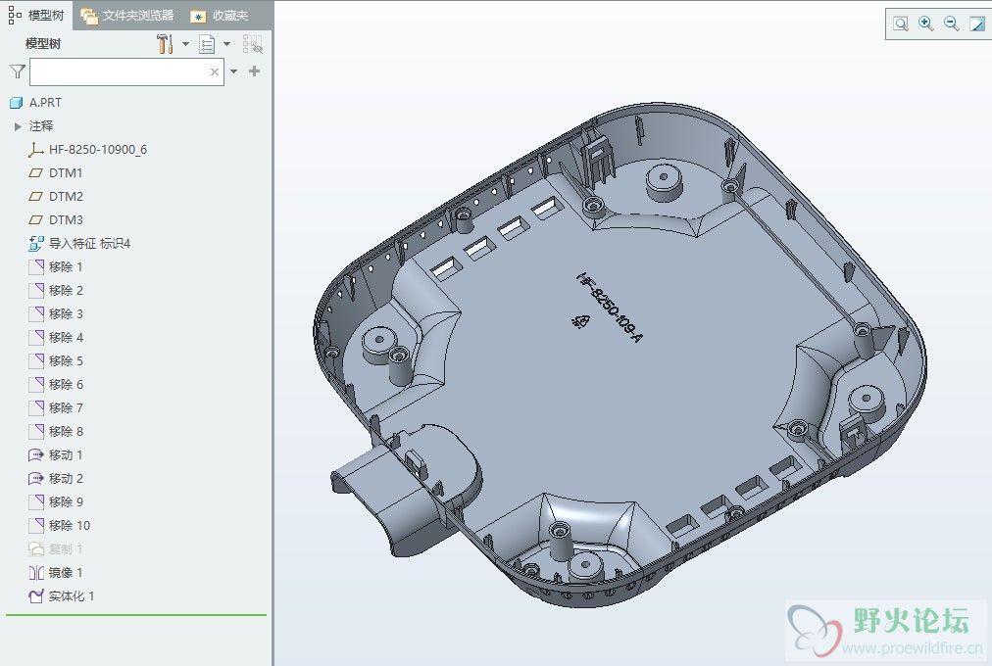This screenshot has height=666, width=992.
Task: Open the 收藏夹 tab
Action: pos(220,15)
